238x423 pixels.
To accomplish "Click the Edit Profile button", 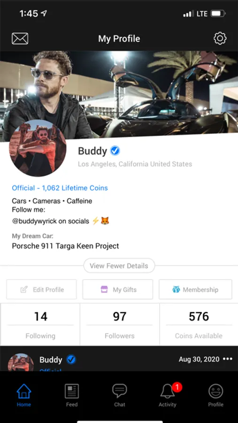I will pos(41,290).
